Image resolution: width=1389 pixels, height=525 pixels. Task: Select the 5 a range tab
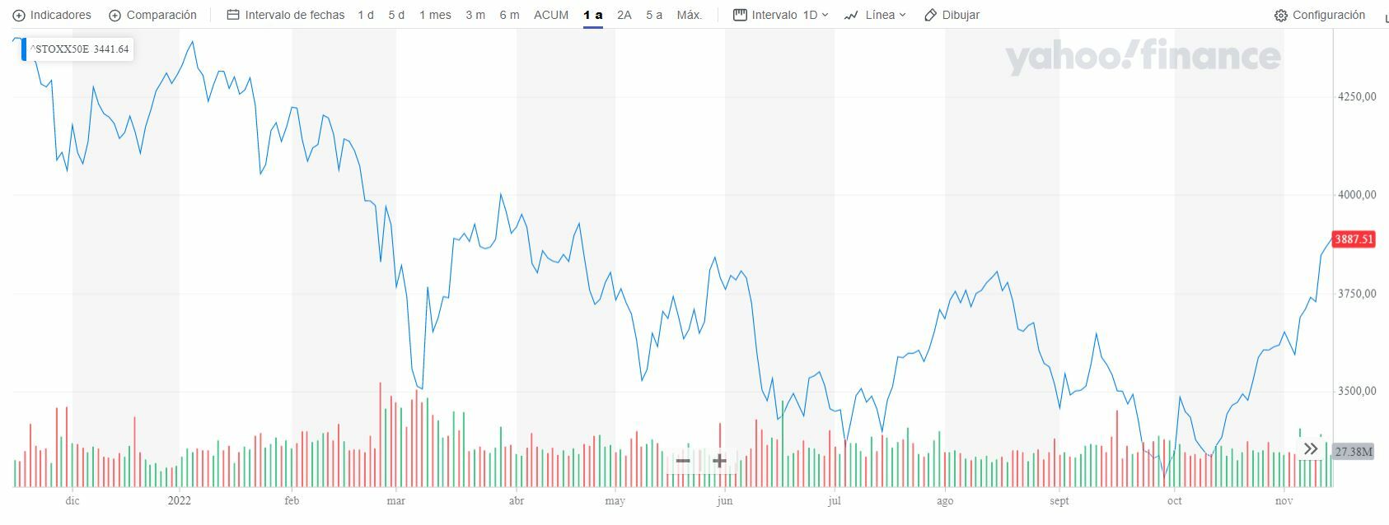click(x=654, y=15)
